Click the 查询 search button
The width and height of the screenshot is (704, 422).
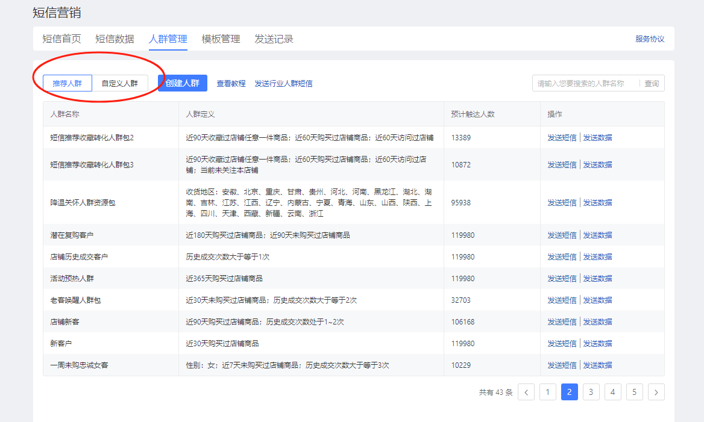click(x=652, y=84)
